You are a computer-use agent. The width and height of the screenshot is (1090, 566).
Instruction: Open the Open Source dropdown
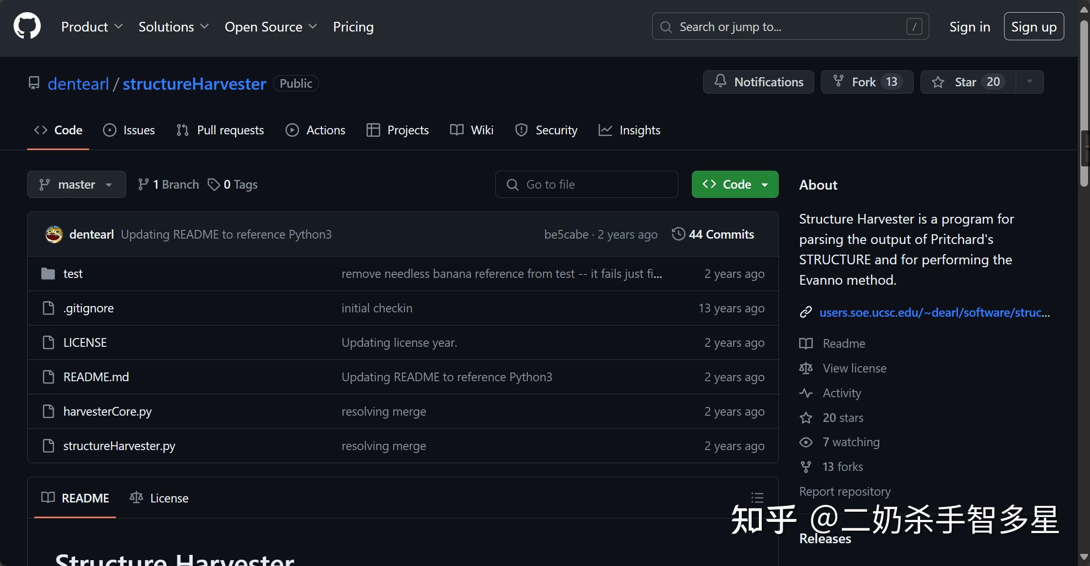[x=271, y=27]
